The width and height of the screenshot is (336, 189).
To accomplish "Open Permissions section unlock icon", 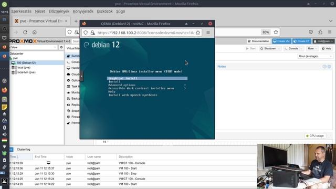I will click(x=68, y=123).
